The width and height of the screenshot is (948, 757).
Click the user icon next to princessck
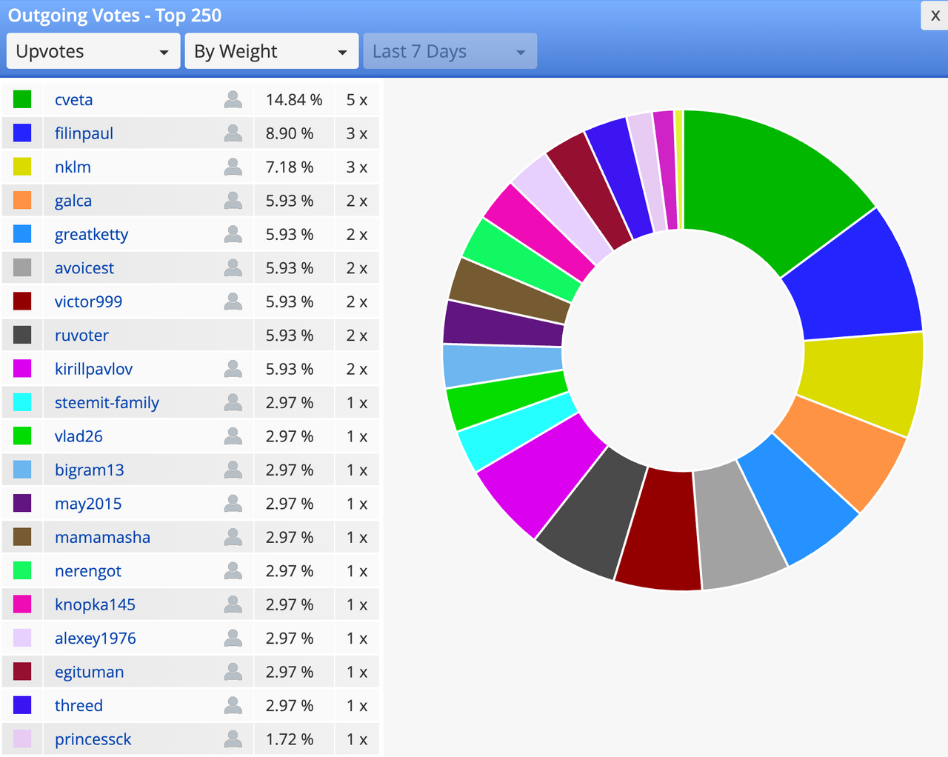click(x=233, y=739)
